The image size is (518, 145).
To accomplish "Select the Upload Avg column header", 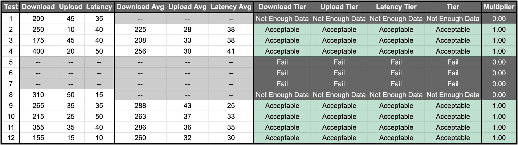I will pyautogui.click(x=187, y=7).
